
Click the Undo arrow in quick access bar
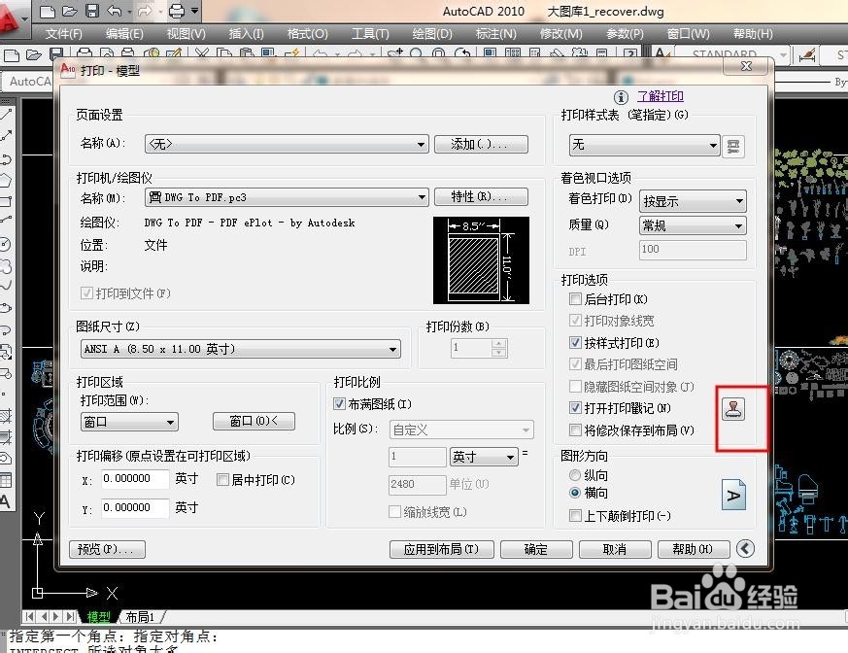(114, 11)
